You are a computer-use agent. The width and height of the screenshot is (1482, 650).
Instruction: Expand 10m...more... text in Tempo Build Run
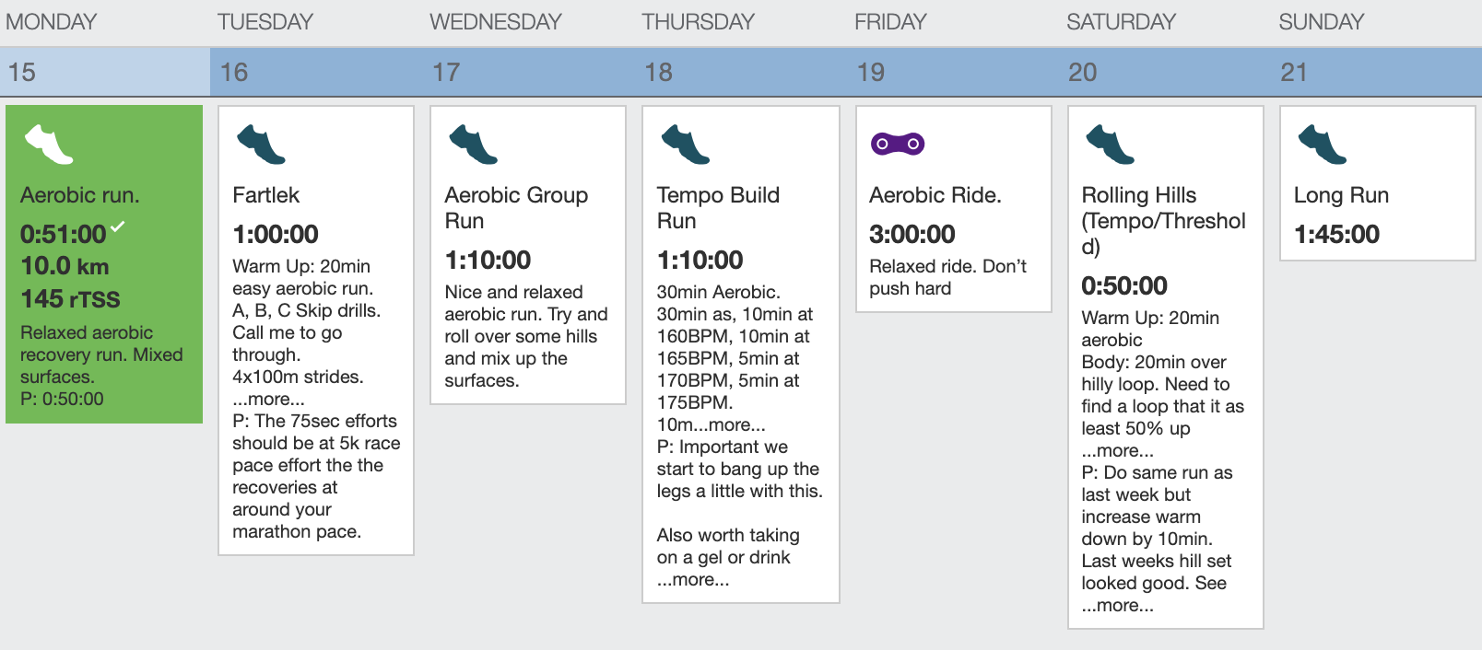click(x=711, y=424)
